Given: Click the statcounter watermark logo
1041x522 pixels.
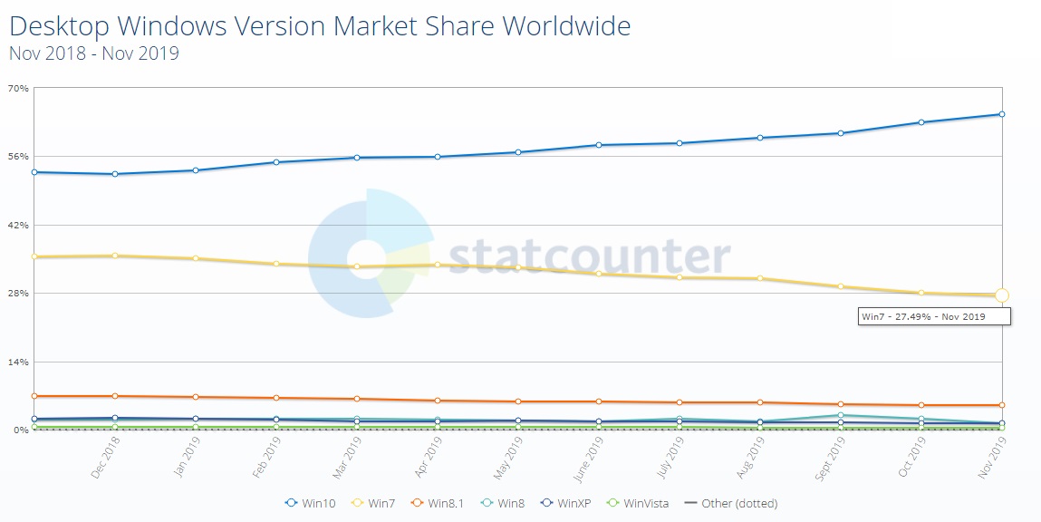Looking at the screenshot, I should coord(519,255).
